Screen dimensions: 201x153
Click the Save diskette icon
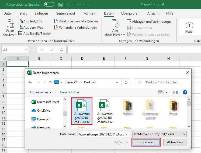pos(61,5)
